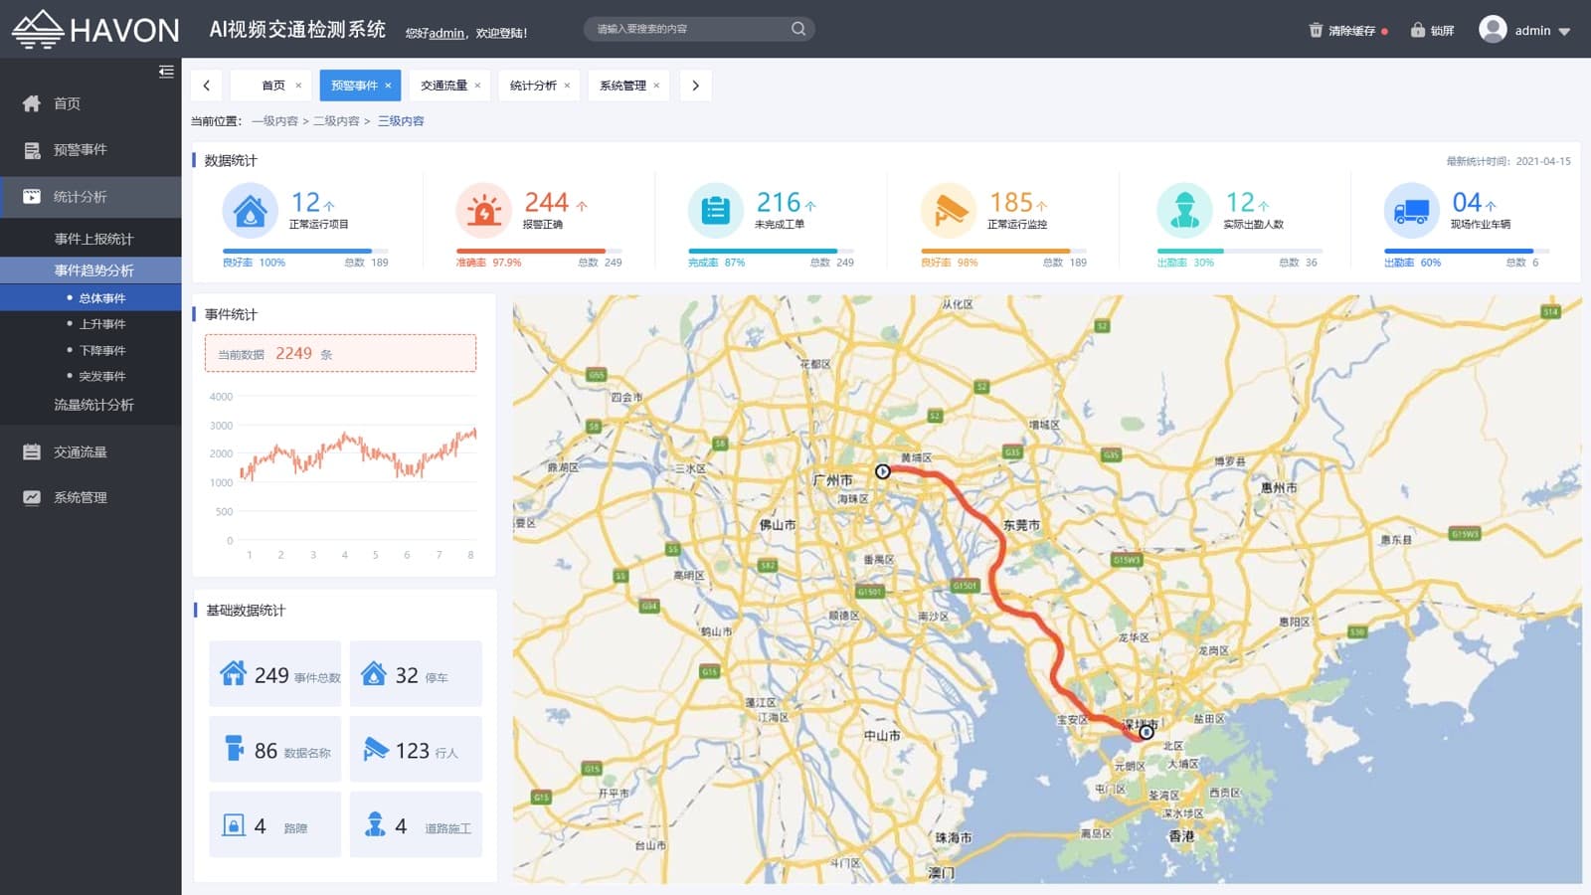Screen dimensions: 1591x895
Task: Click the 249 事件总数 card icon
Action: (233, 673)
